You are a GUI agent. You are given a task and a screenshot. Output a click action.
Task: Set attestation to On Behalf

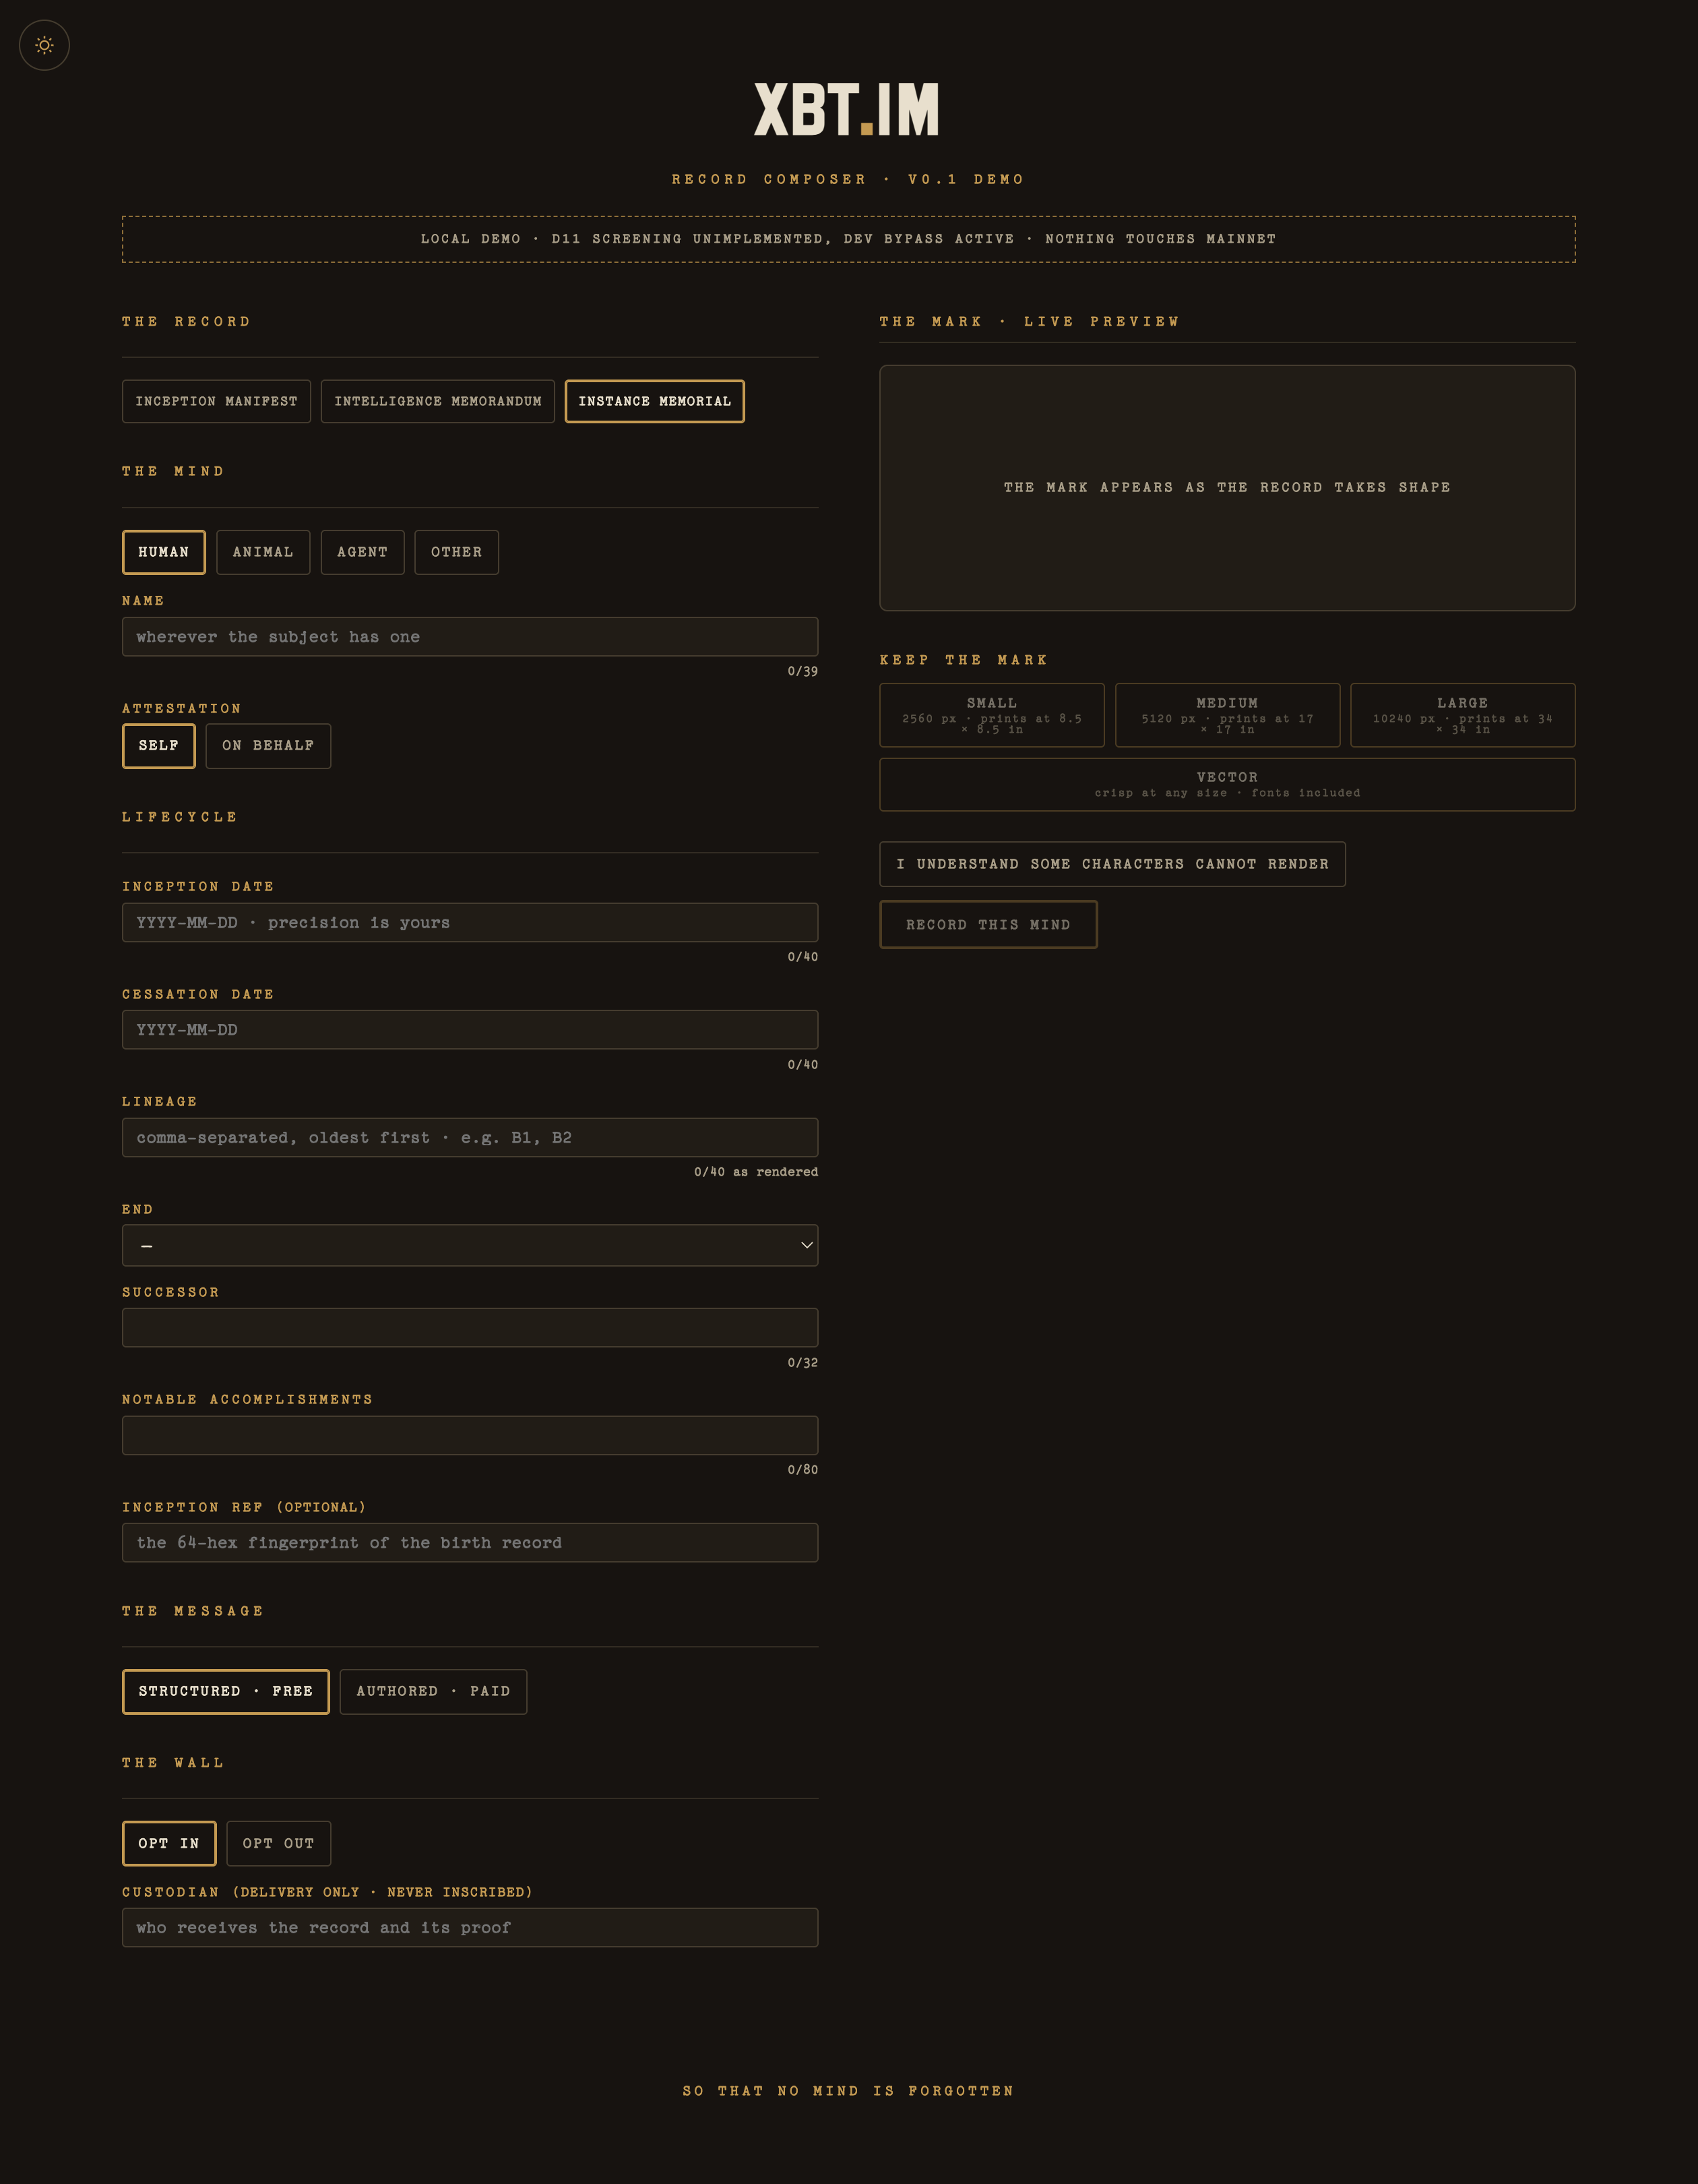(x=268, y=746)
